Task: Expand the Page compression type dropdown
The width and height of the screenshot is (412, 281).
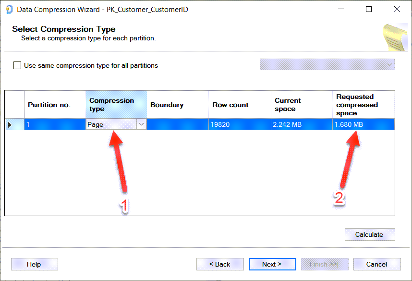Action: click(x=141, y=124)
